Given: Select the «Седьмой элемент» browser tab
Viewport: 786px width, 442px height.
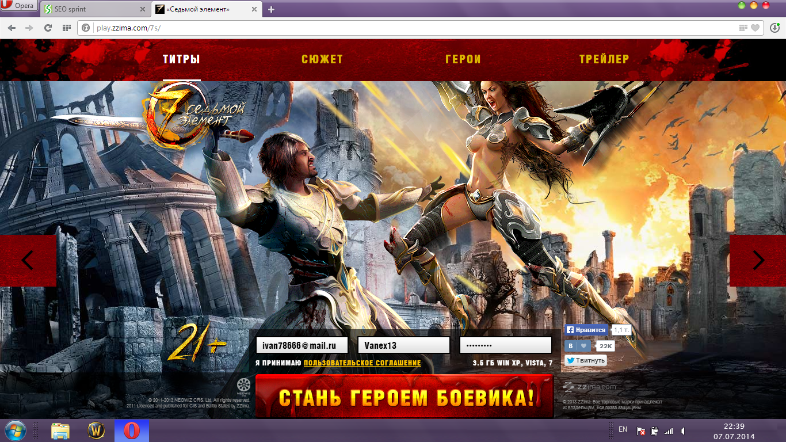Looking at the screenshot, I should [x=207, y=9].
